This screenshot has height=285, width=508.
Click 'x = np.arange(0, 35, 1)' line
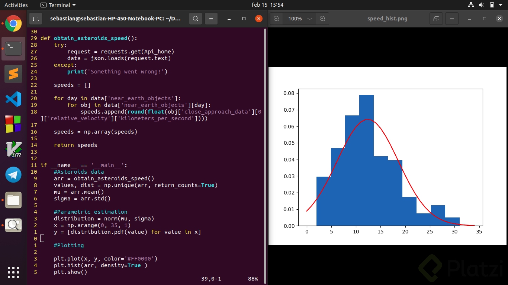click(x=92, y=225)
